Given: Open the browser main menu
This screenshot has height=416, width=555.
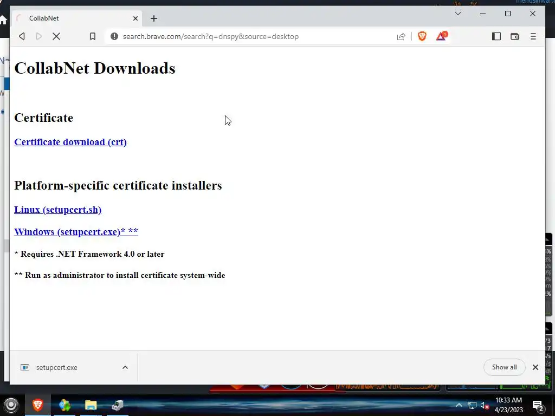Looking at the screenshot, I should (533, 36).
